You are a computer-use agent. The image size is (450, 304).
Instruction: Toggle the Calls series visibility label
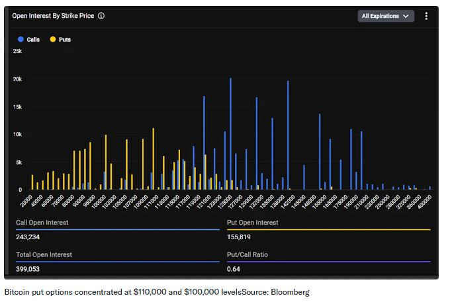coord(33,40)
